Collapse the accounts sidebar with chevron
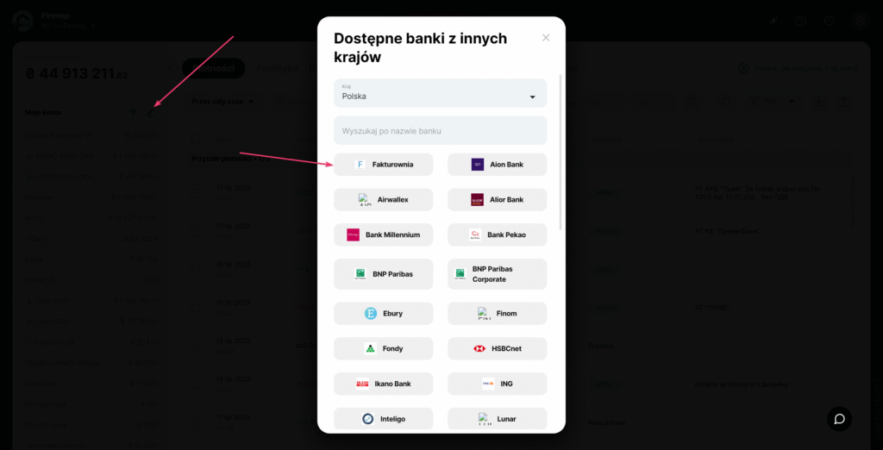 tap(171, 68)
